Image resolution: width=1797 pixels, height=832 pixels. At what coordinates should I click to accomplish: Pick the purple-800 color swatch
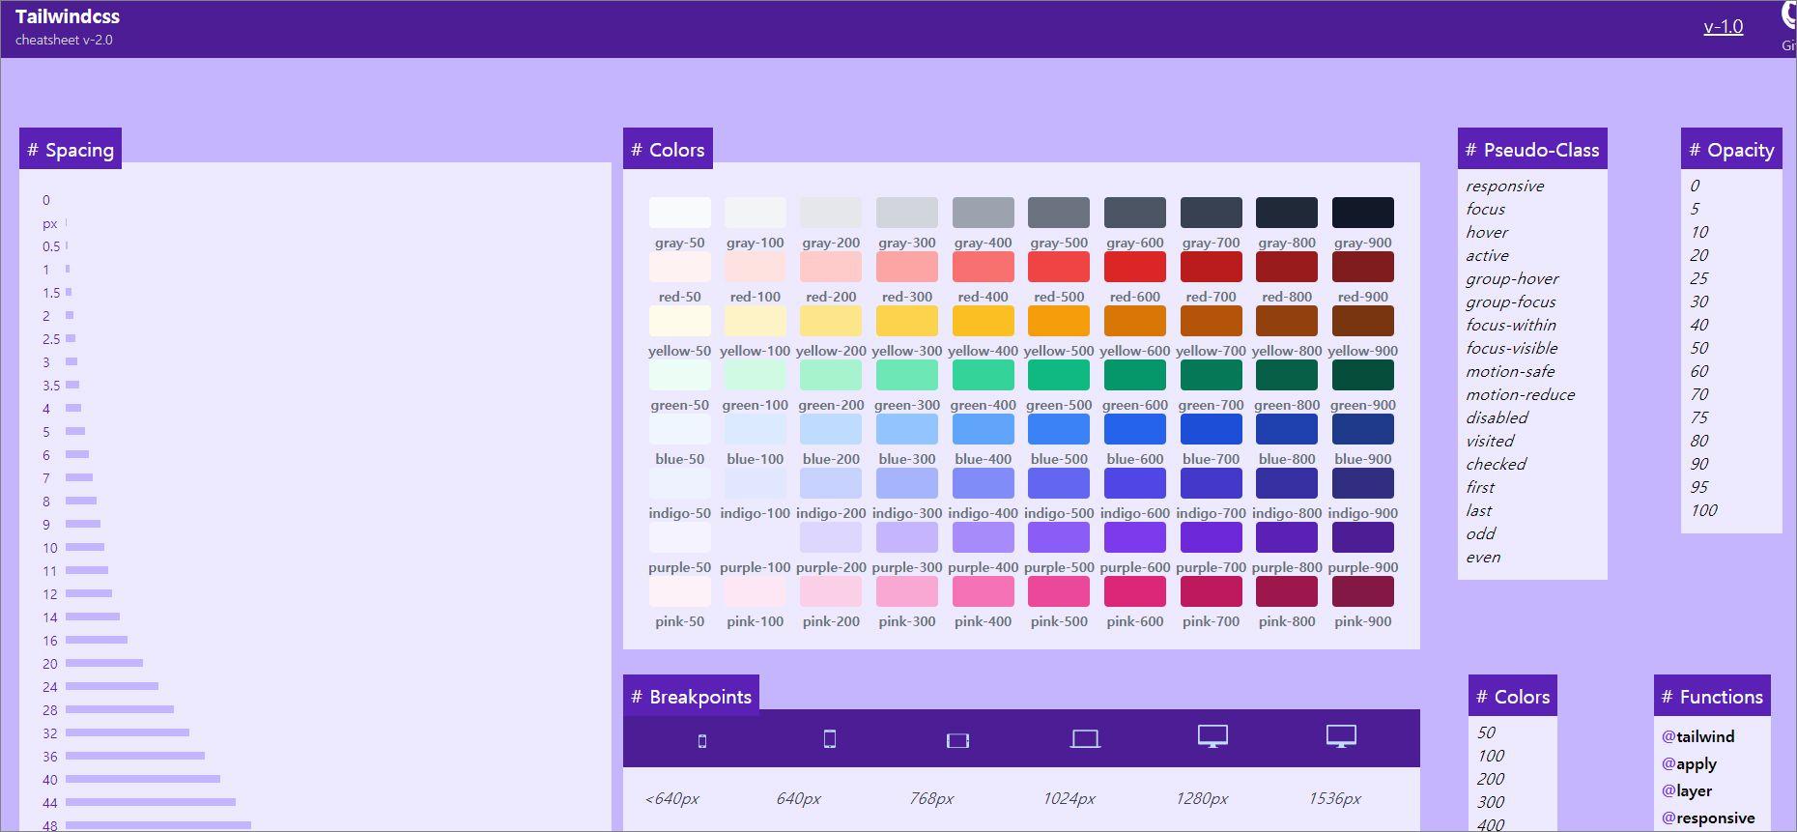coord(1287,537)
